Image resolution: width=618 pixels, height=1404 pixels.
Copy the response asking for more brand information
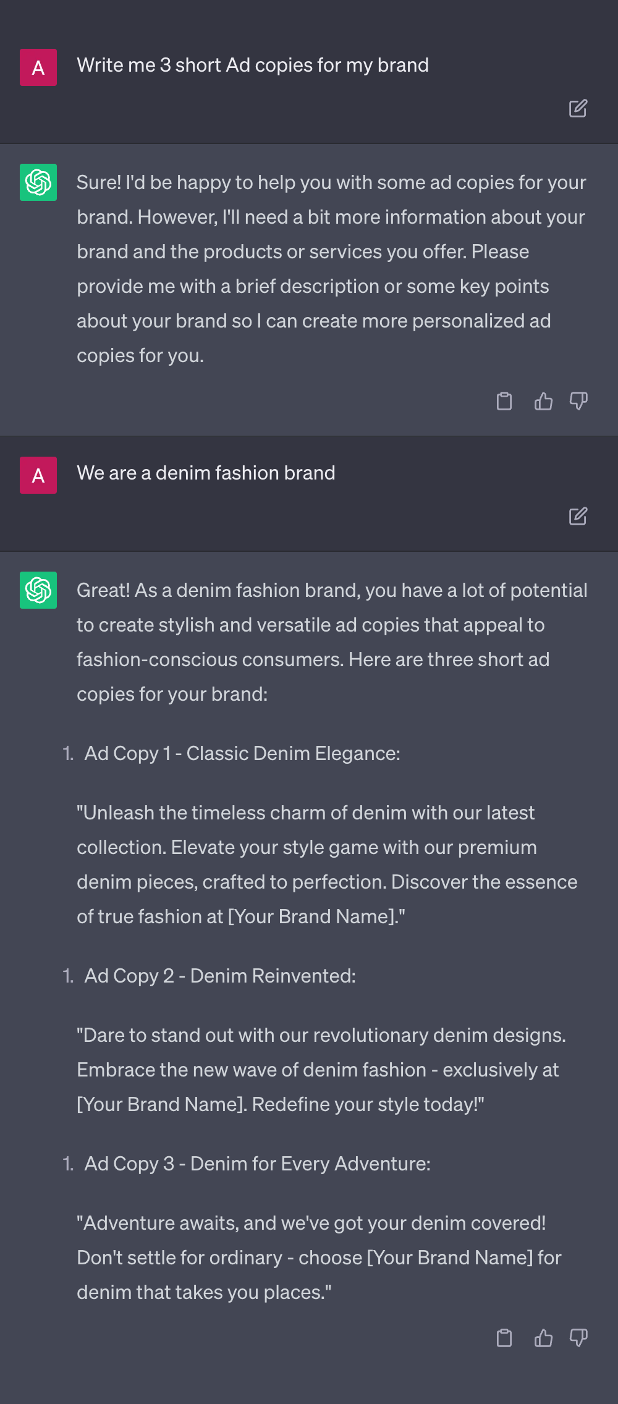[x=504, y=401]
